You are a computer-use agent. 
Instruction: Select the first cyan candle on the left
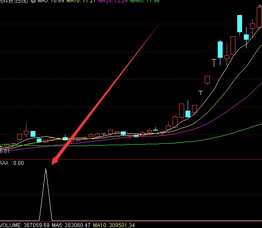tap(33, 134)
